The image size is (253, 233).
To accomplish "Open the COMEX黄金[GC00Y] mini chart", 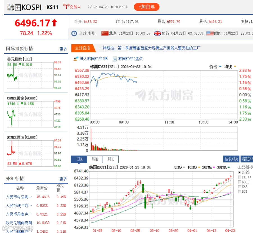I will click(x=30, y=114).
